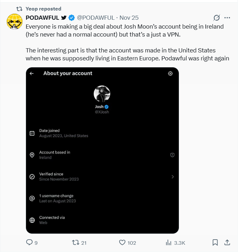Viewport: 240px width, 252px height.
Task: Open the three-dot more options menu
Action: pyautogui.click(x=227, y=18)
